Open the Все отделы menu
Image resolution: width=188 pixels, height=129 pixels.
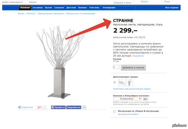[x=172, y=8]
